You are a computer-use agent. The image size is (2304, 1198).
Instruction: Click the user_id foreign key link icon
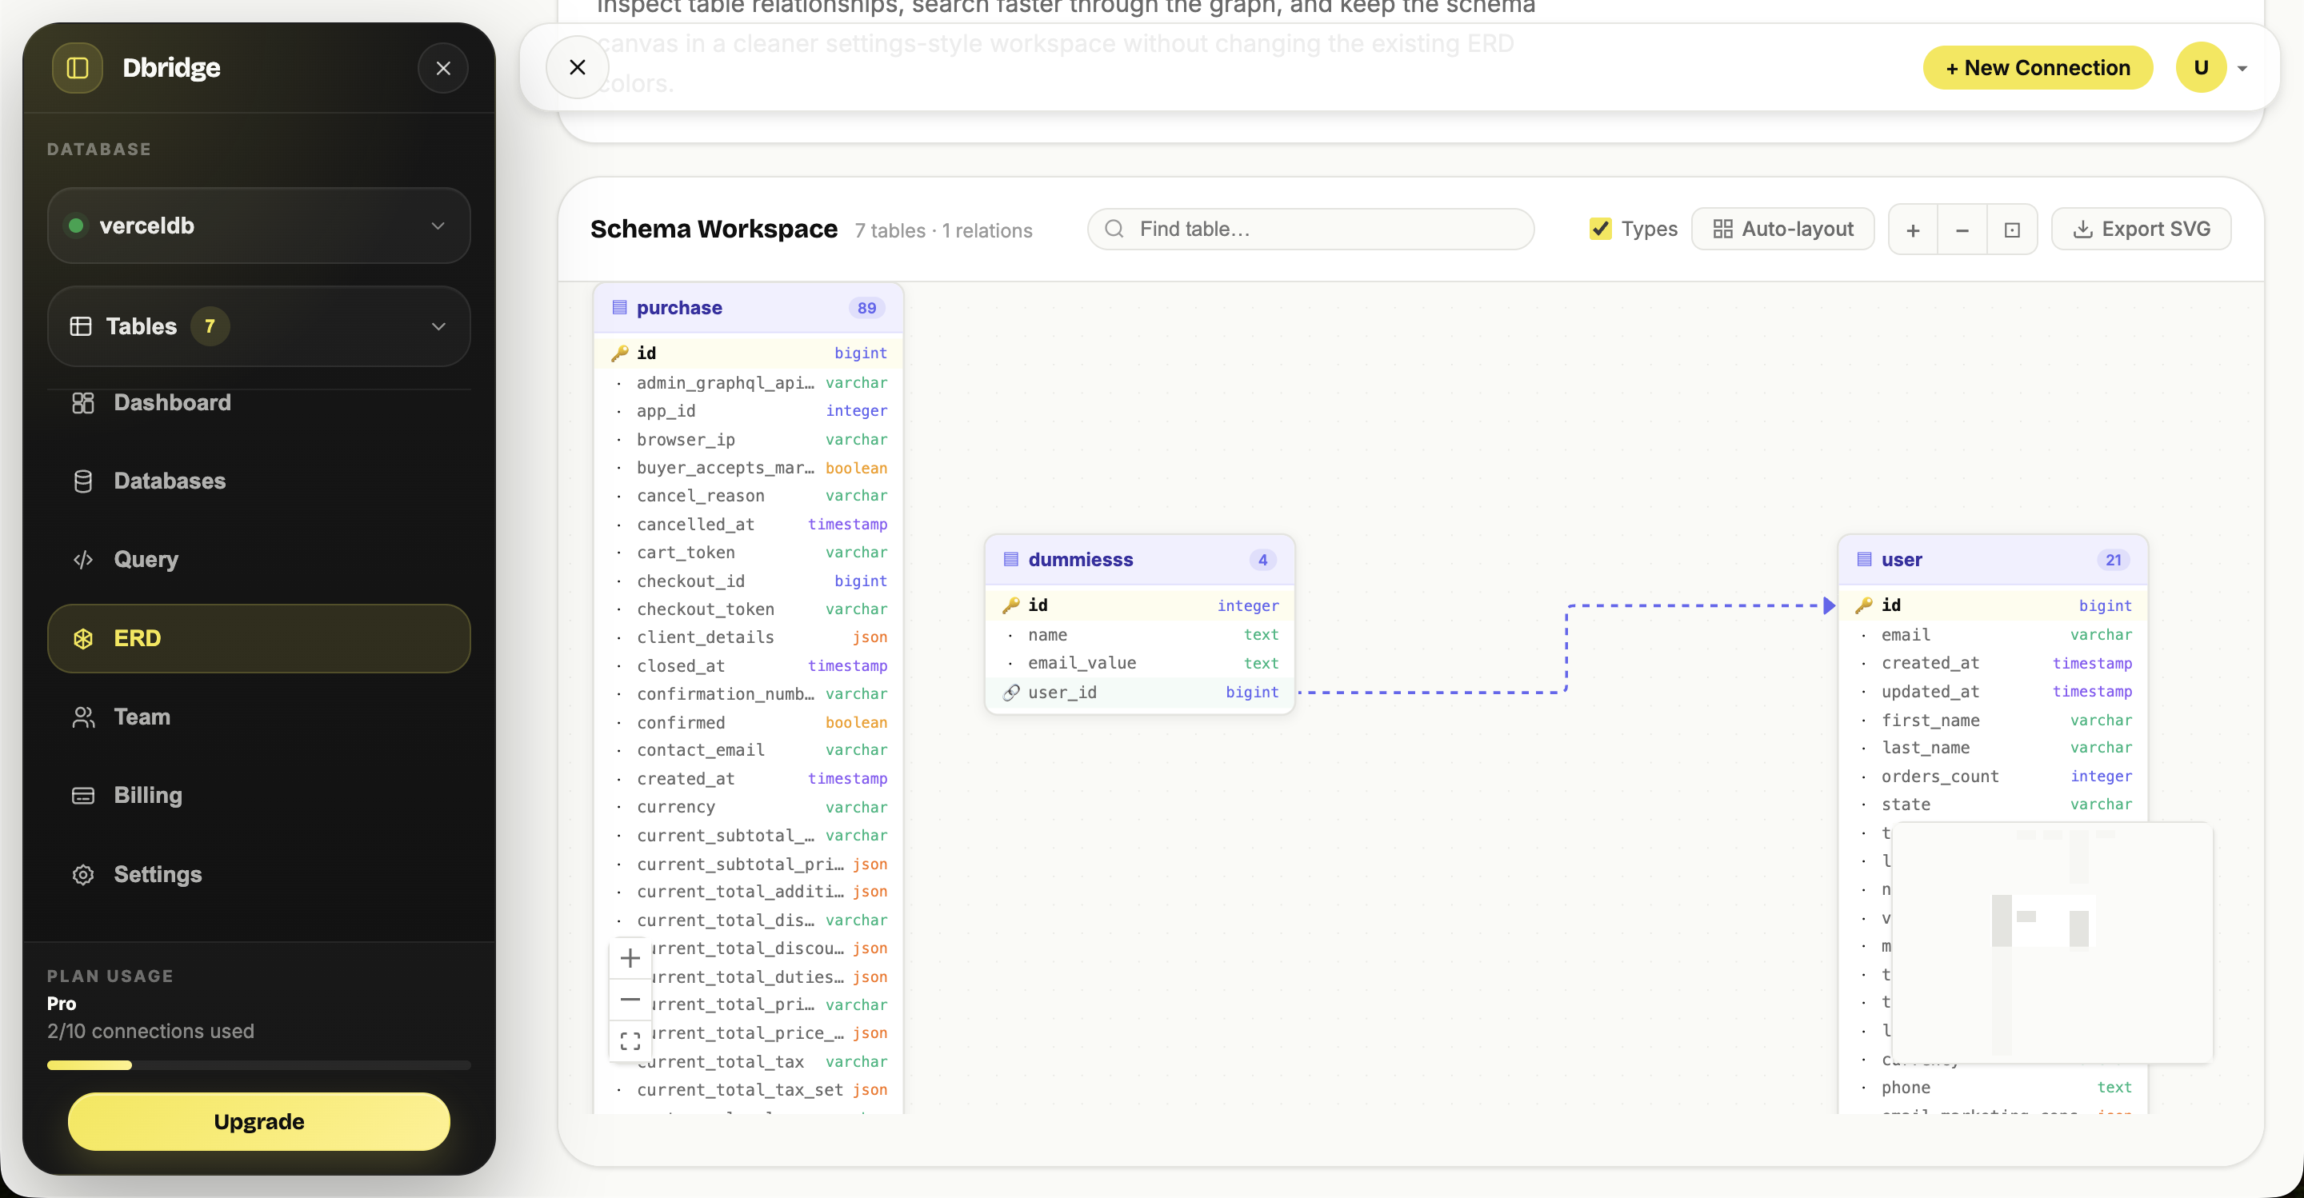point(1010,692)
